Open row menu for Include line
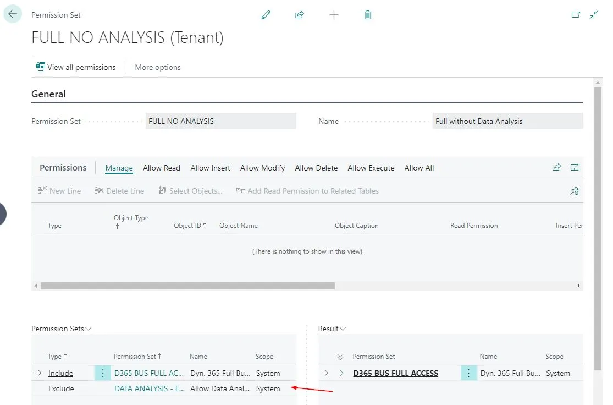Viewport: 613px width, 405px height. (x=103, y=373)
